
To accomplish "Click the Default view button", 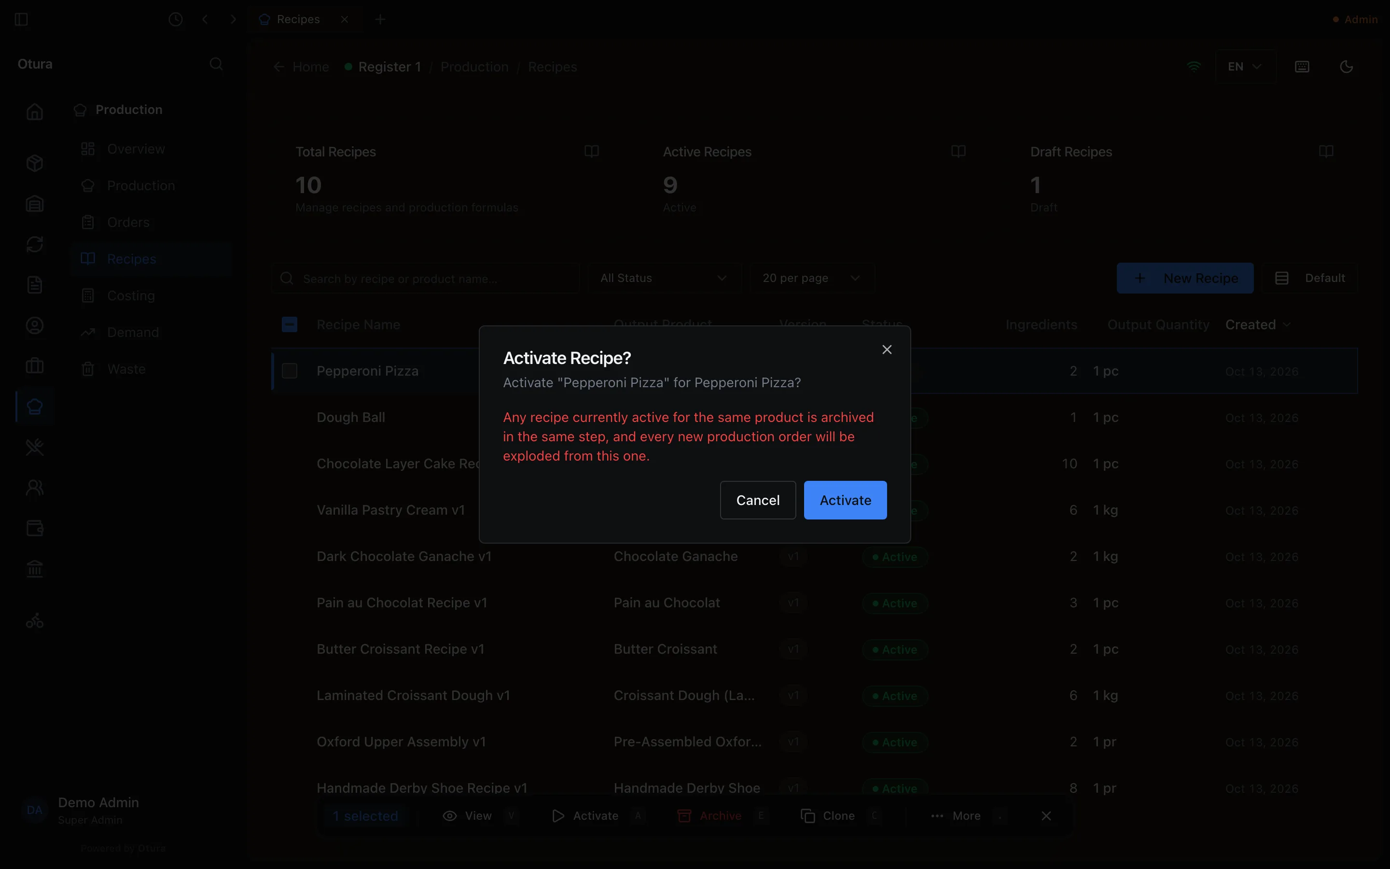I will pos(1309,278).
